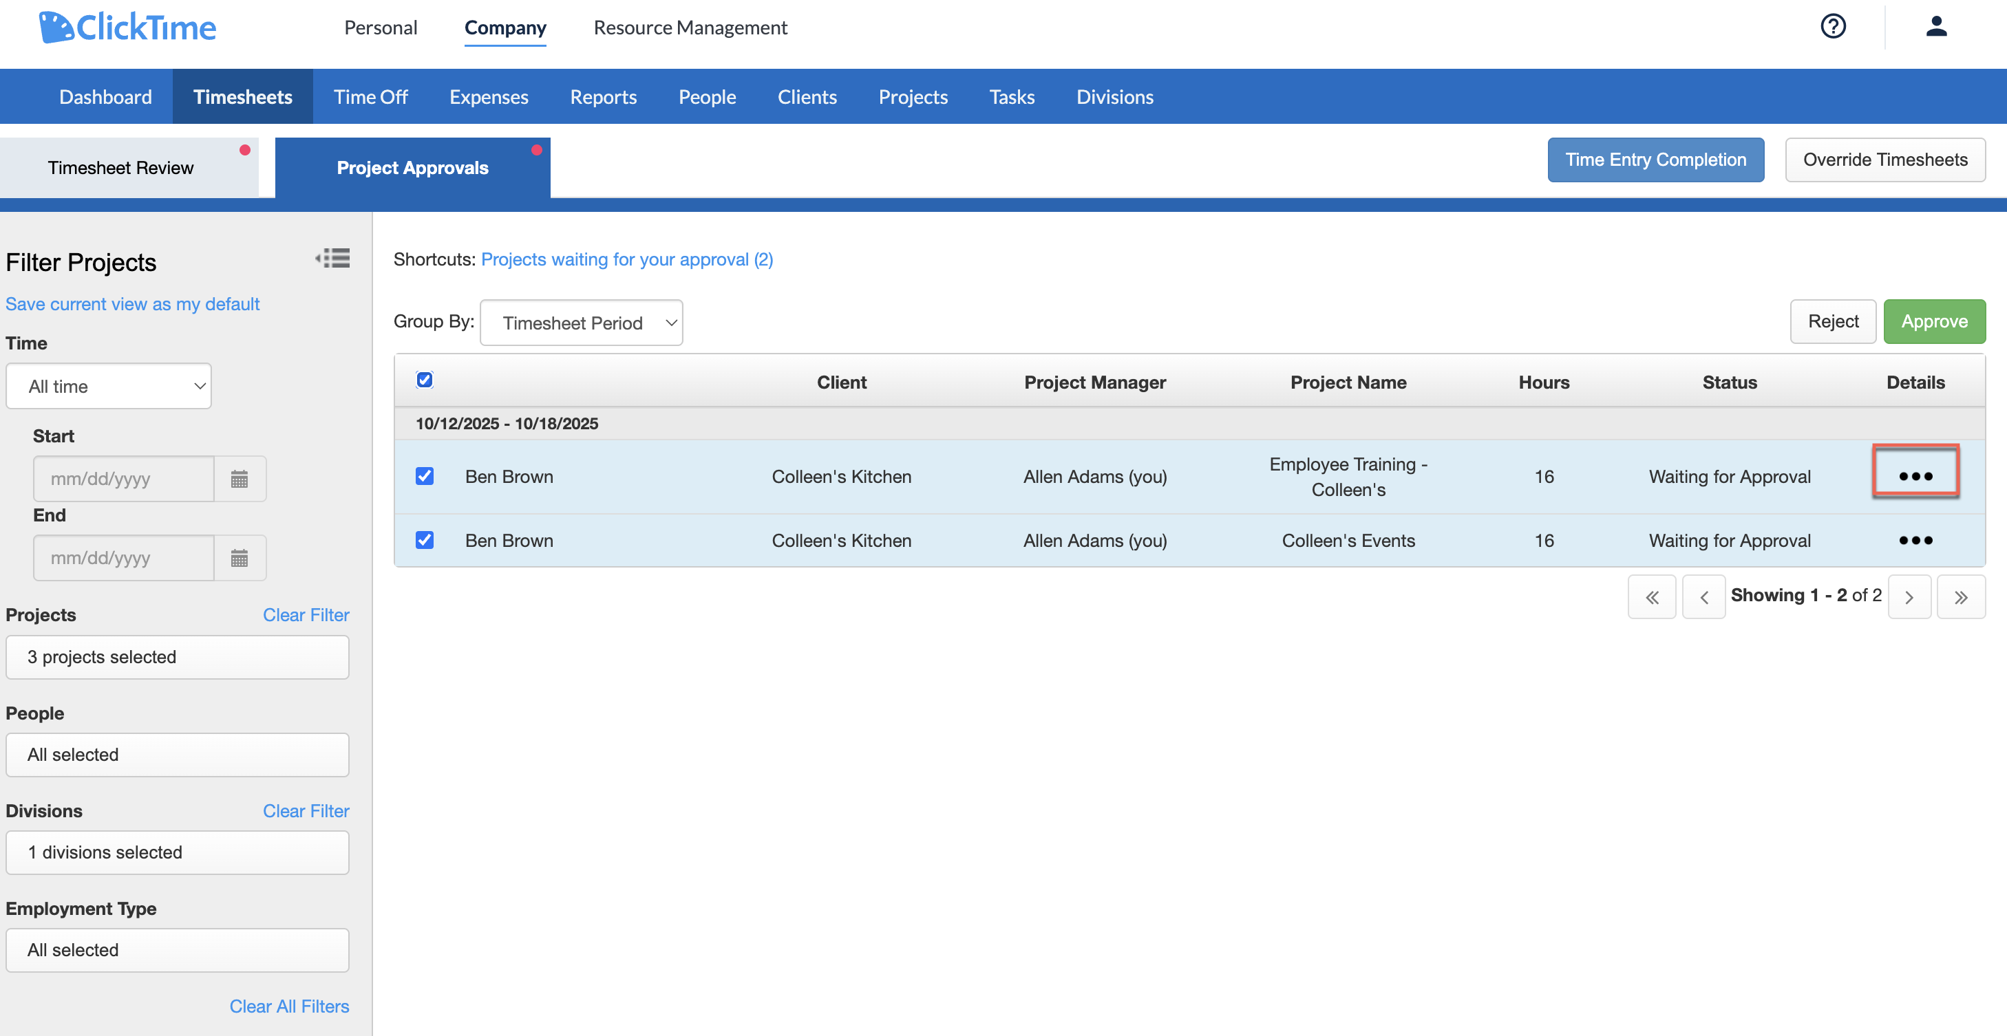Click the Status column header

[1730, 382]
